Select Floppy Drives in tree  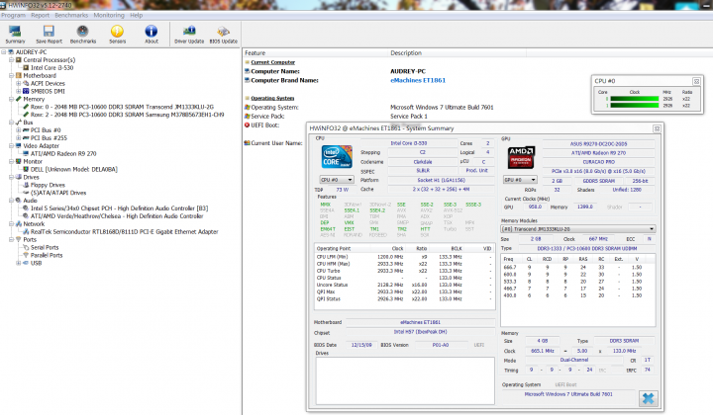48,185
